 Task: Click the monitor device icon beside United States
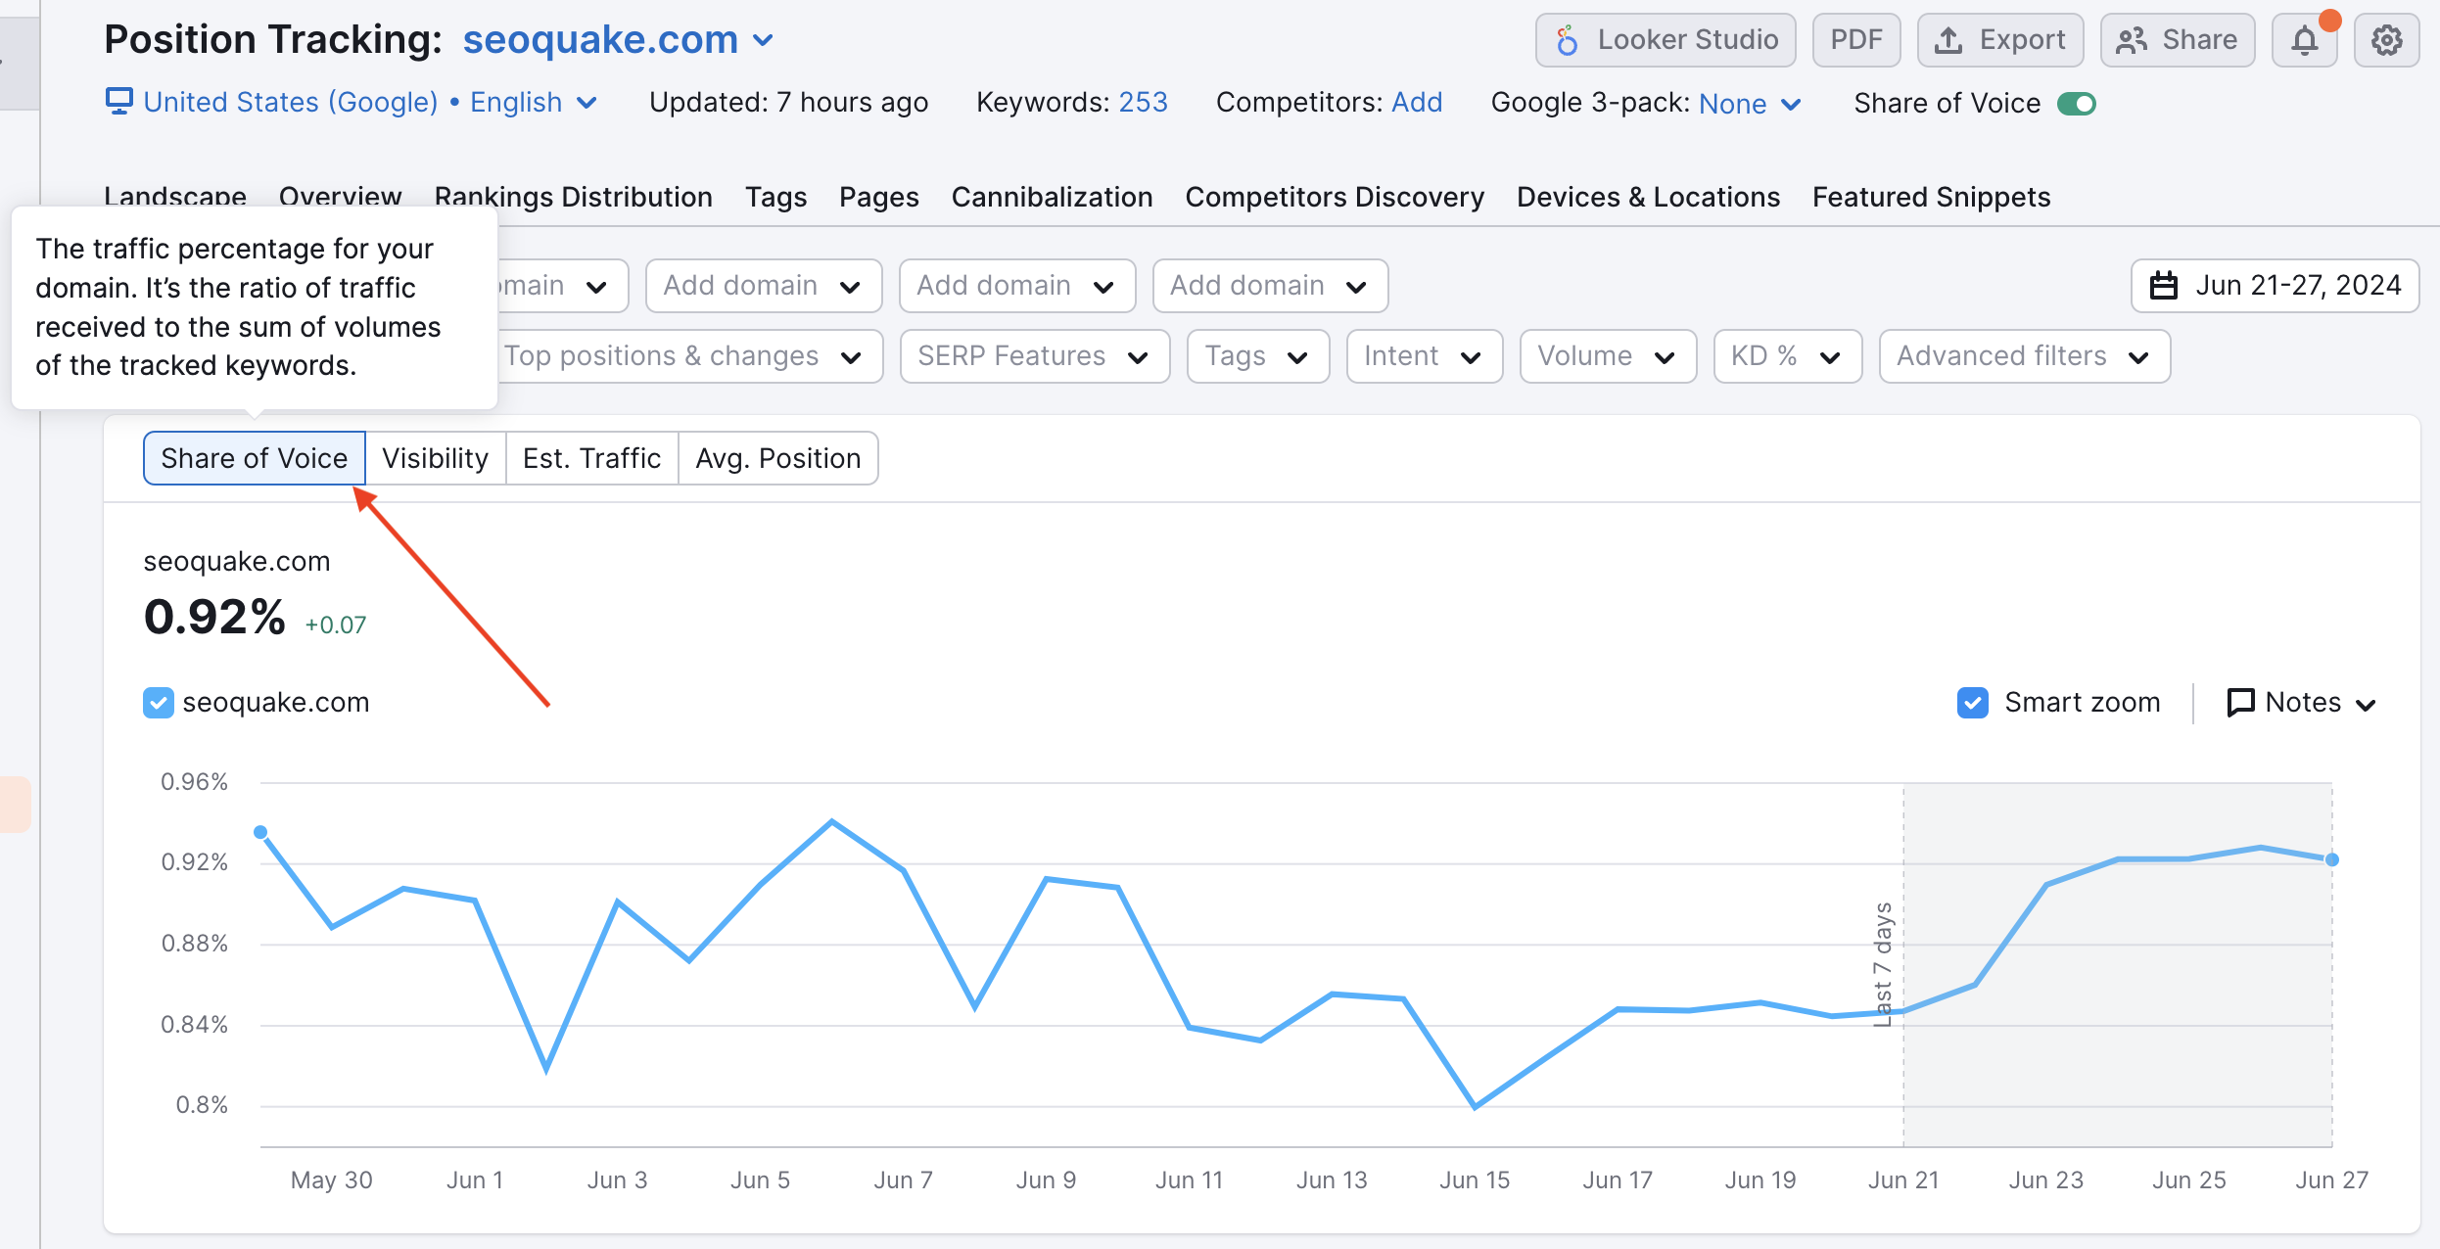tap(118, 102)
